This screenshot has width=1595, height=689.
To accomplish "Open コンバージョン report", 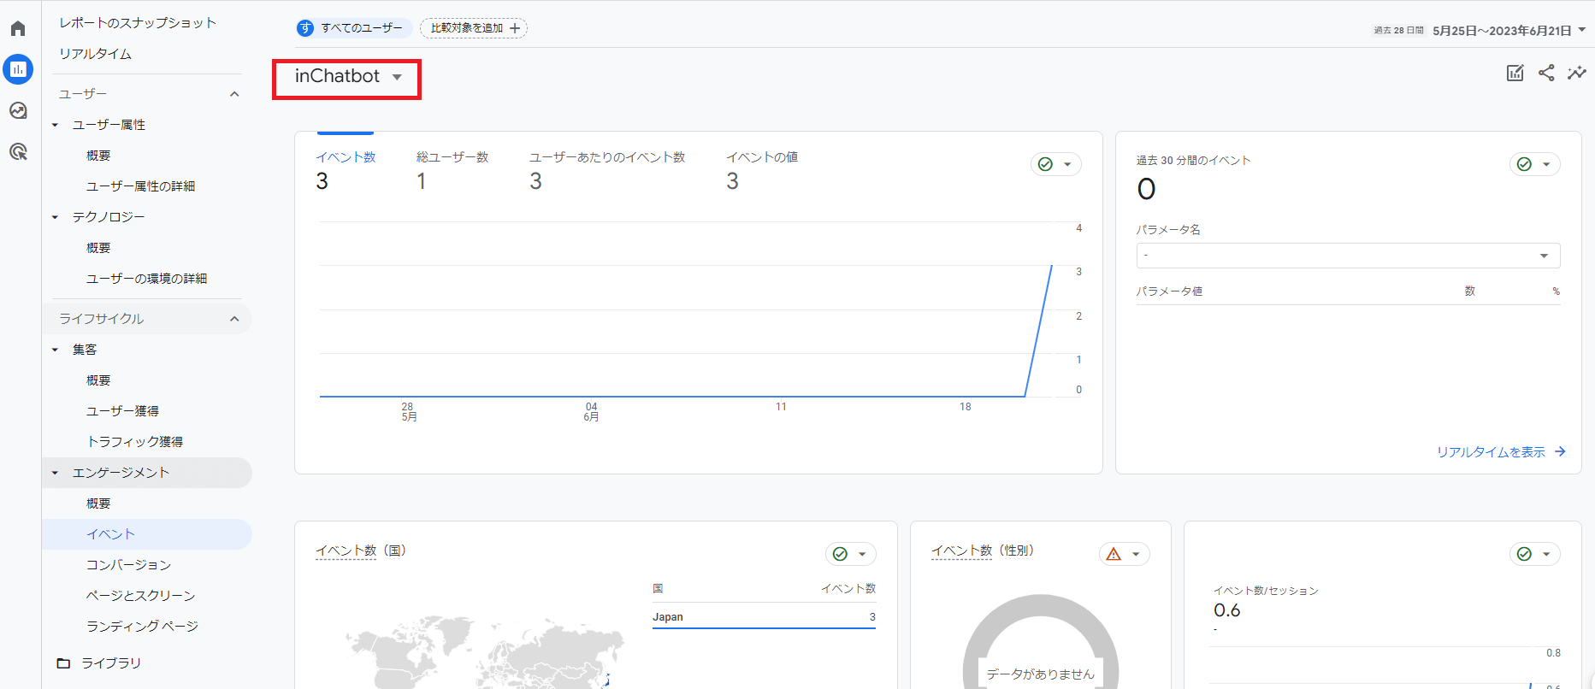I will pos(128,565).
